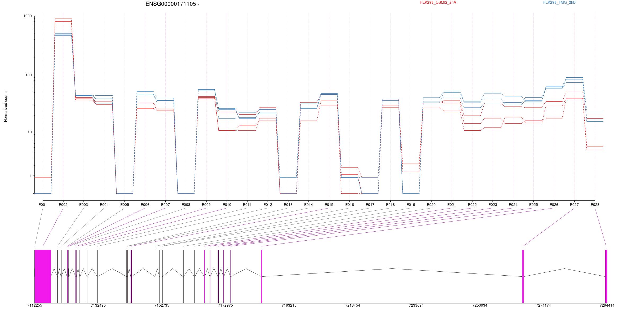Screen dimensions: 636x318
Task: Click the Normalized counts axis label
Action: click(x=6, y=106)
